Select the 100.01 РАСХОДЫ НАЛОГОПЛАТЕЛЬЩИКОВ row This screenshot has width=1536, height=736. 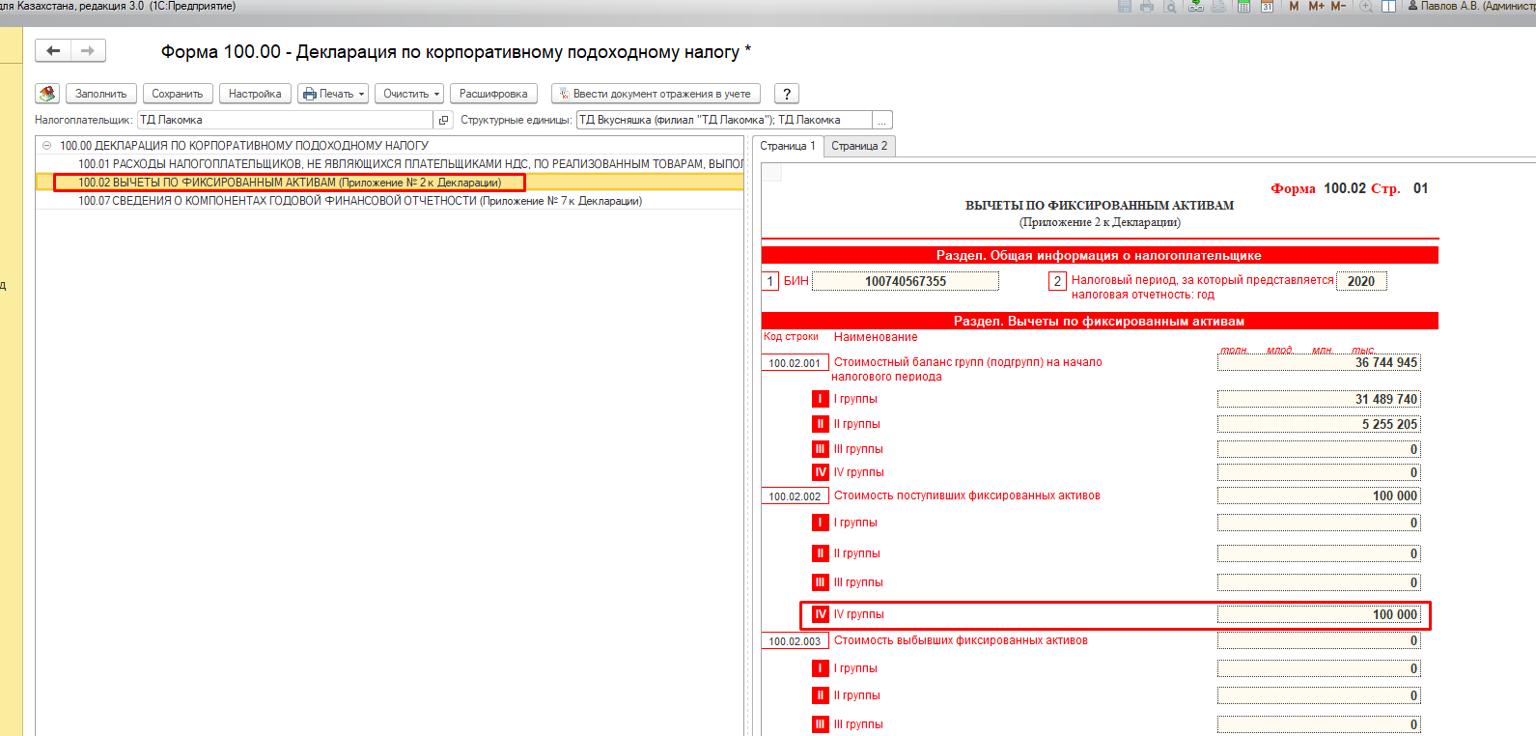pos(390,164)
